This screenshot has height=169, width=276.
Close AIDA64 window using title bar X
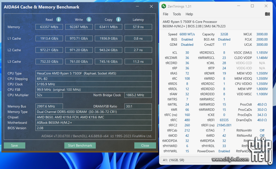[x=151, y=6]
